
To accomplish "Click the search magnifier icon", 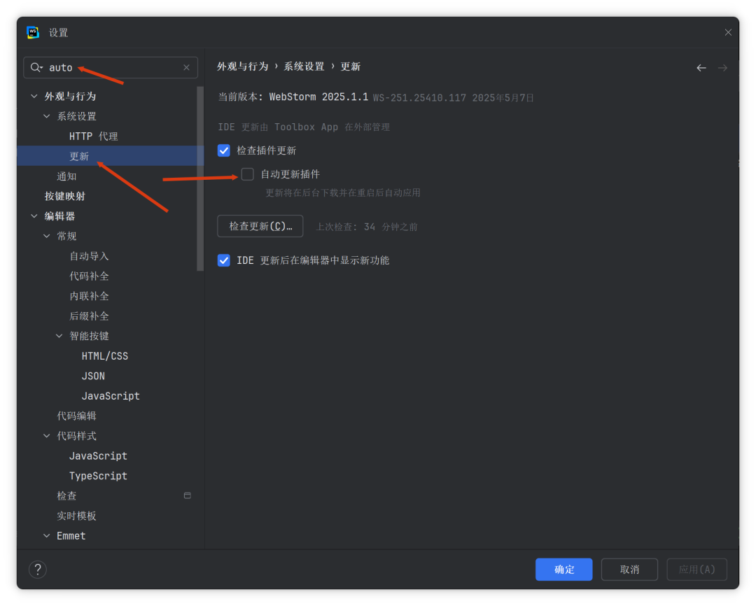I will (36, 67).
